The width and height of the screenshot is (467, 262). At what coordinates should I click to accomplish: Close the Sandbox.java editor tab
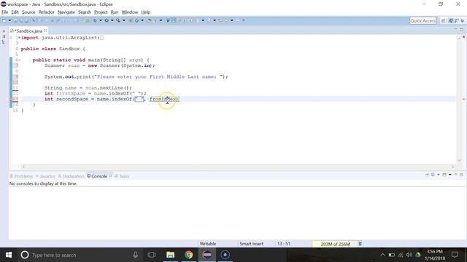(45, 31)
